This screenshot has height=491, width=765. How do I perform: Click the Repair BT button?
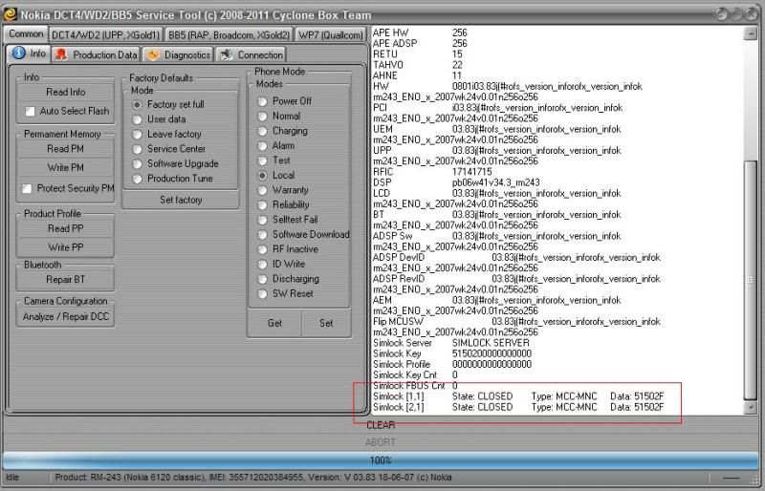coord(66,280)
